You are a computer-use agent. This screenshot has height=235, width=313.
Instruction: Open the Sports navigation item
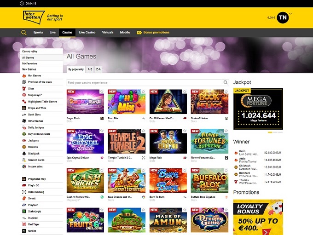[x=38, y=33]
